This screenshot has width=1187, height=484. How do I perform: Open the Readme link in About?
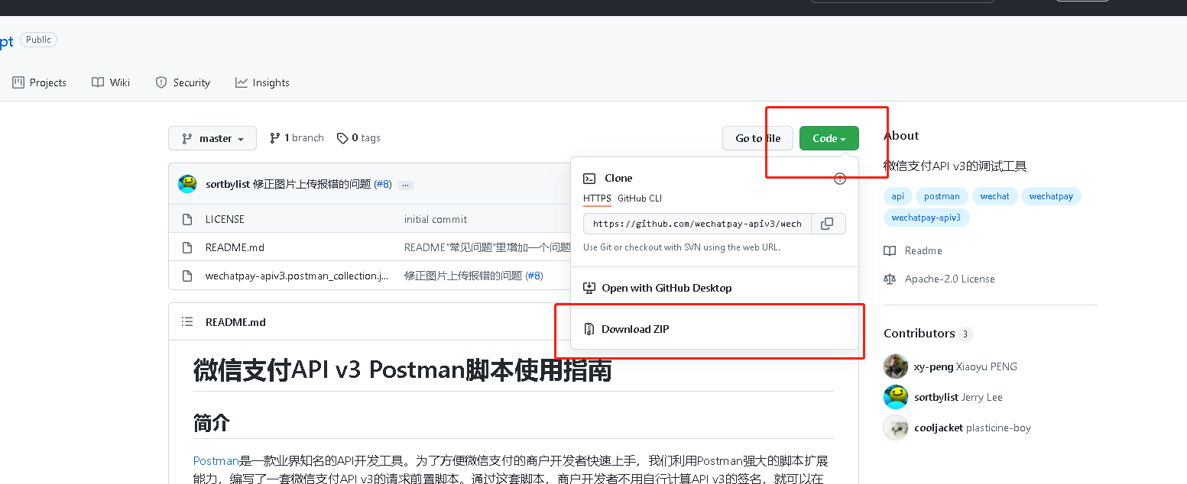pos(913,250)
